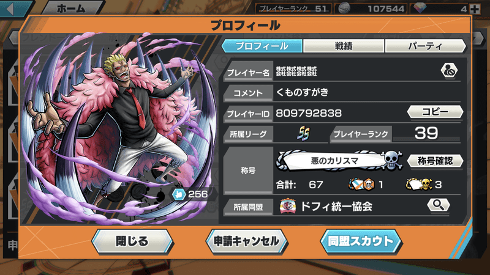Open 称号確認 title check
Viewport: 490px width, 275px height.
pos(435,161)
